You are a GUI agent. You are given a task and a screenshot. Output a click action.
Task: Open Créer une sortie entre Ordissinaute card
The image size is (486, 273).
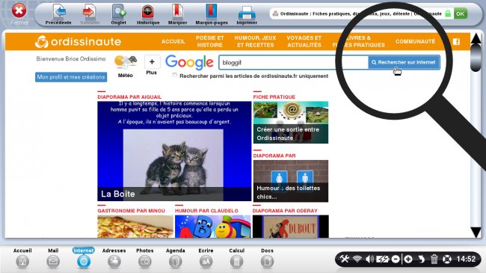(x=291, y=123)
